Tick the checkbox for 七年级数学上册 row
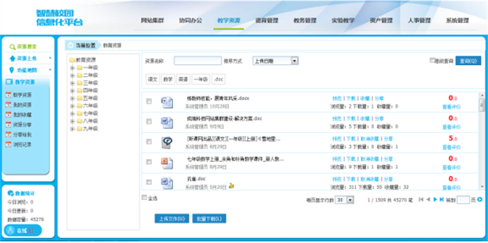 [x=149, y=162]
